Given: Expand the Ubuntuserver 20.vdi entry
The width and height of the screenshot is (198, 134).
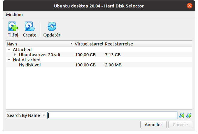Looking at the screenshot, I should click(x=15, y=55).
